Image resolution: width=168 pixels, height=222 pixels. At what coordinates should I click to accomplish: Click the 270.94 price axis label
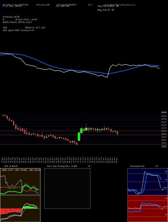coord(164,119)
